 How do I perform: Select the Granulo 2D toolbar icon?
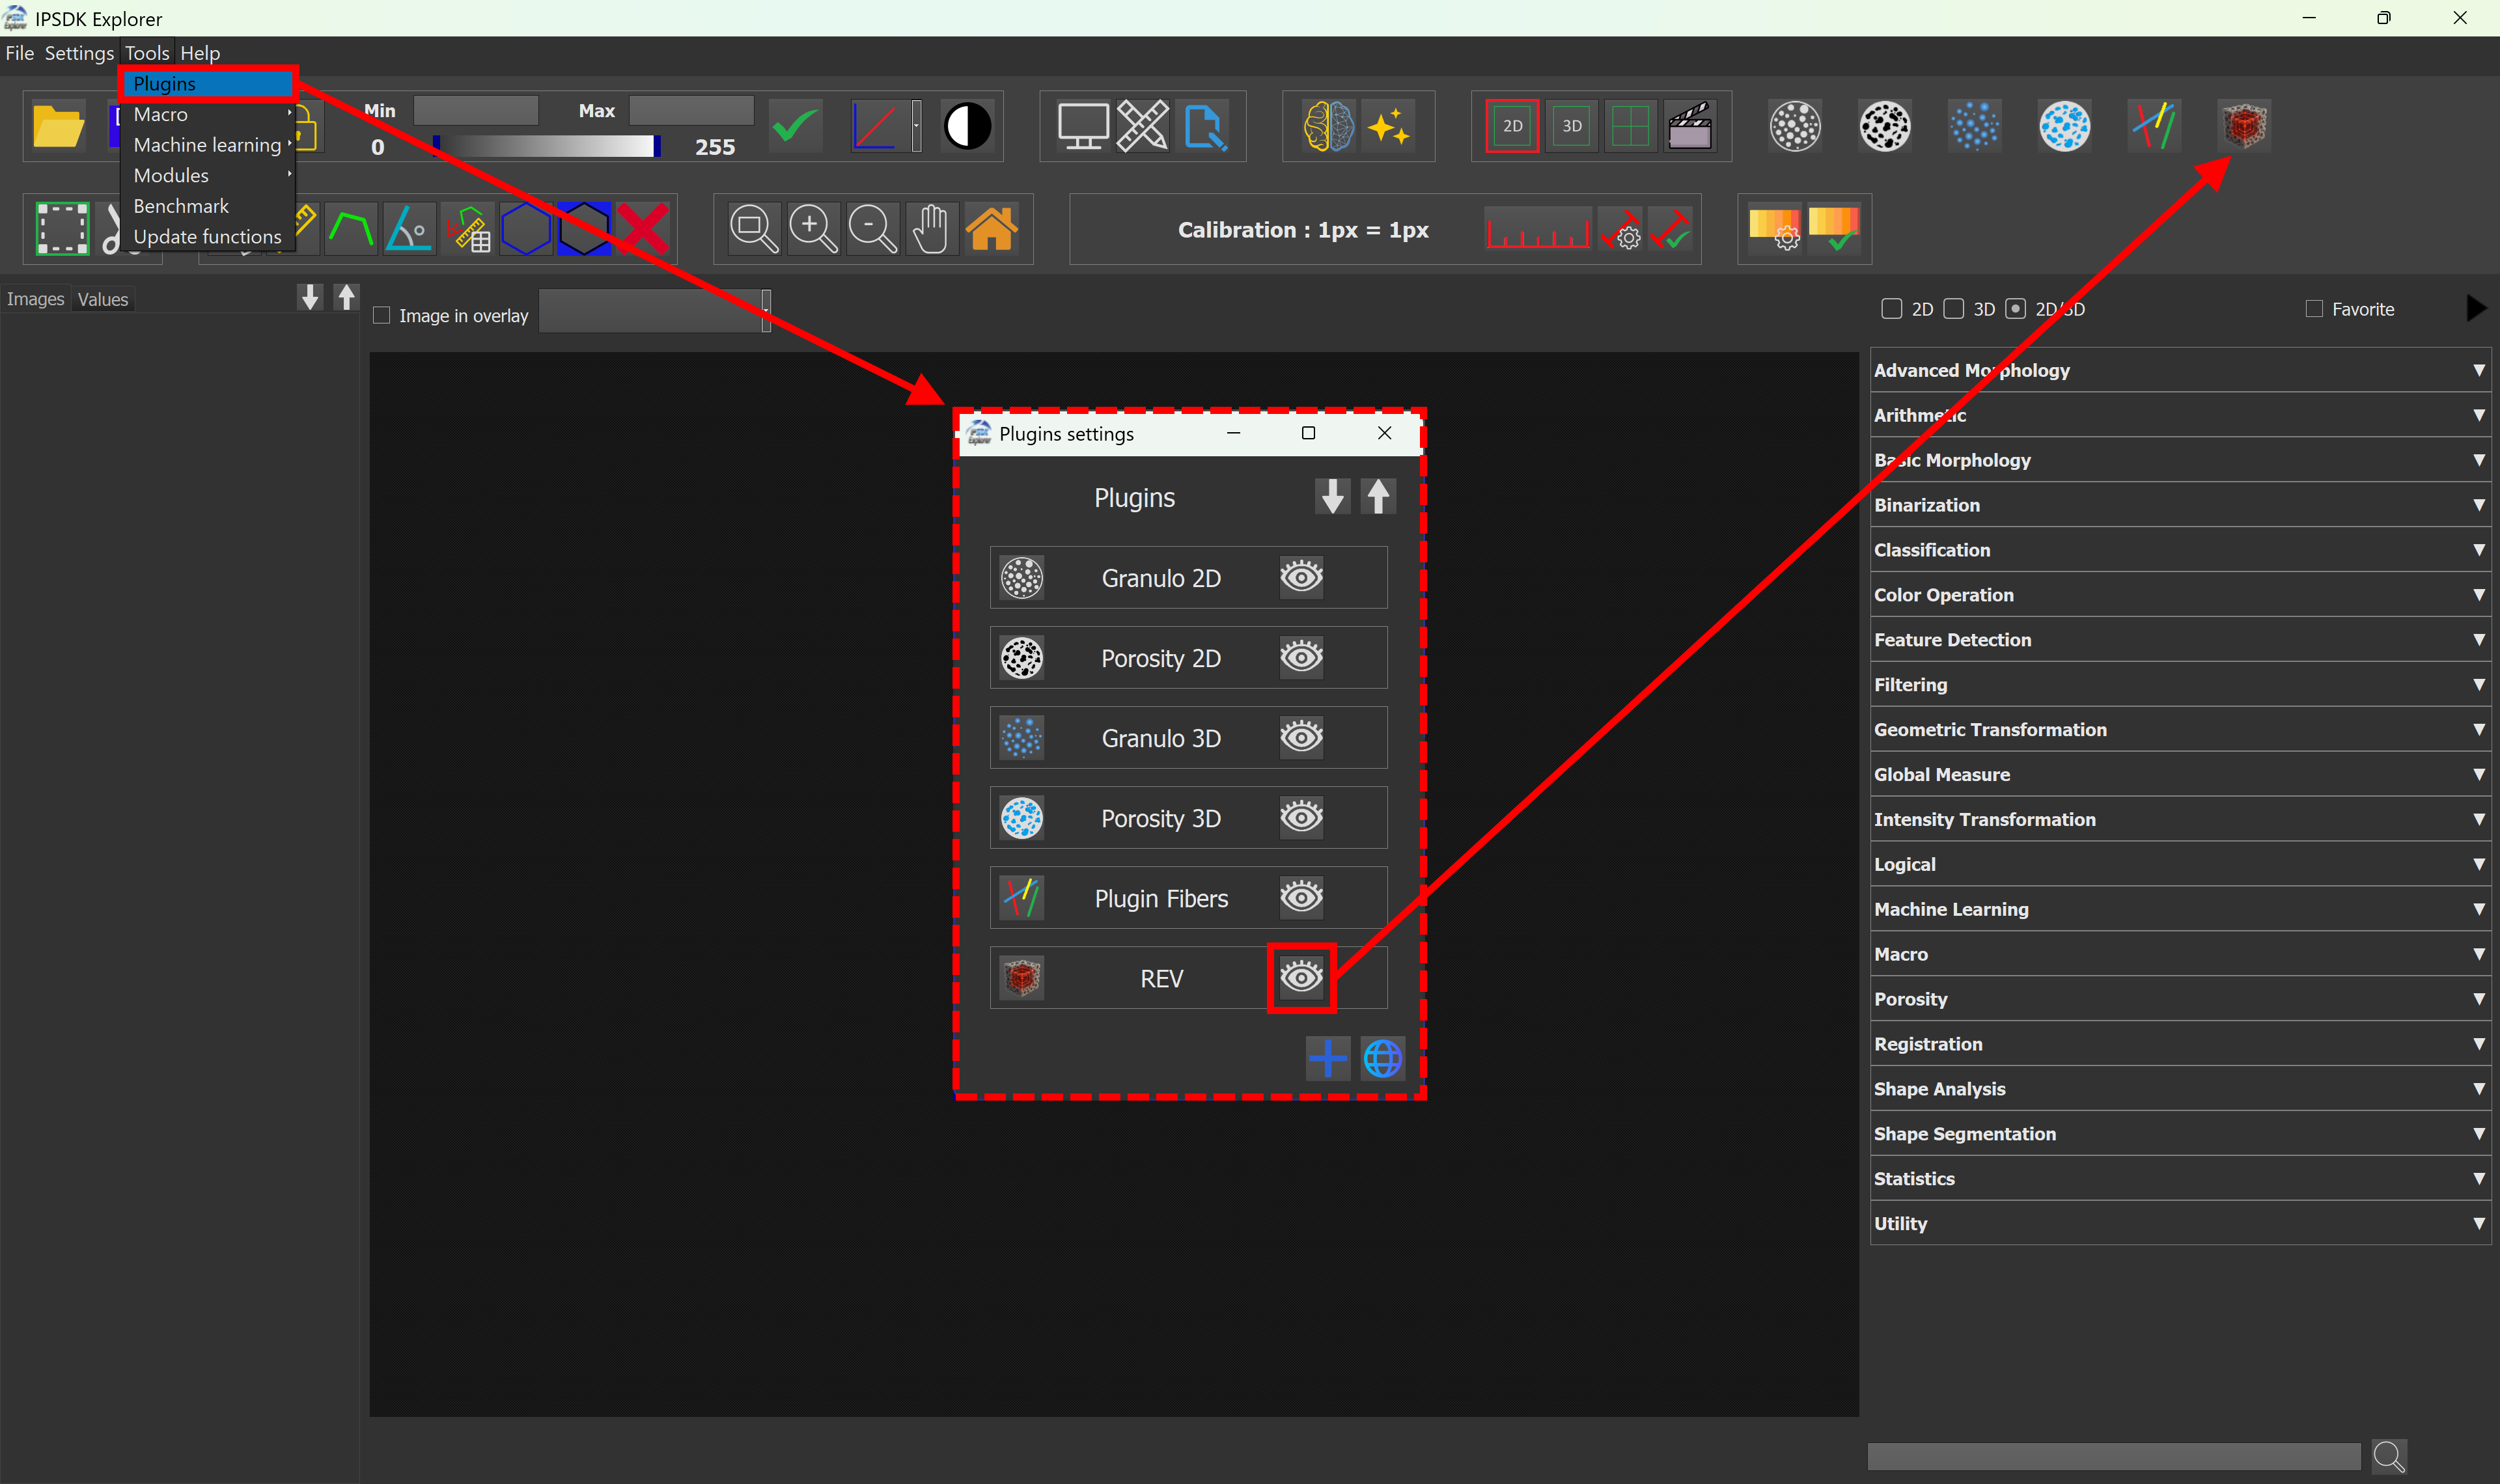[1795, 126]
